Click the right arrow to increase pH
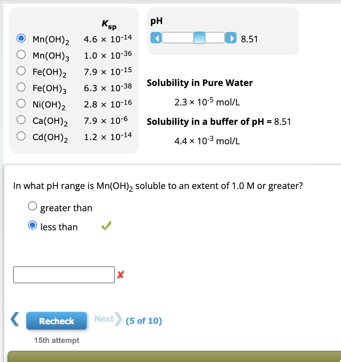This screenshot has height=362, width=341. 231,38
